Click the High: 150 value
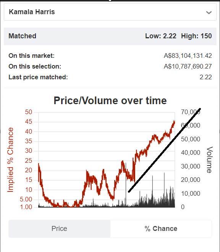The image size is (220, 252). [196, 36]
